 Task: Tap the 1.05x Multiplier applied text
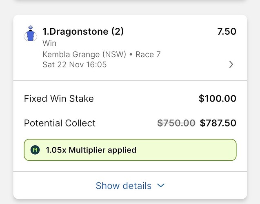click(91, 150)
